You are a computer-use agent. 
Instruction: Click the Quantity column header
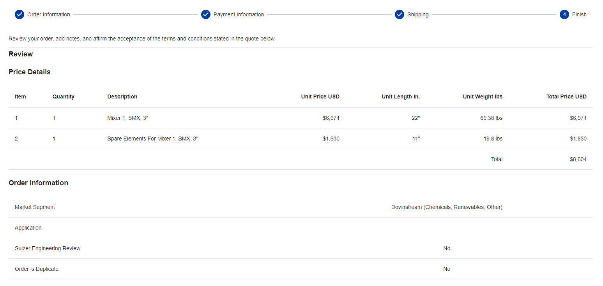(64, 97)
